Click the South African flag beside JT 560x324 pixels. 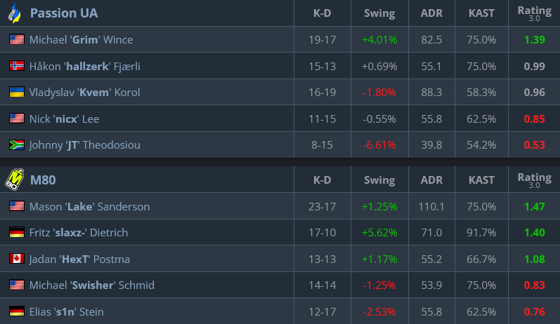17,145
